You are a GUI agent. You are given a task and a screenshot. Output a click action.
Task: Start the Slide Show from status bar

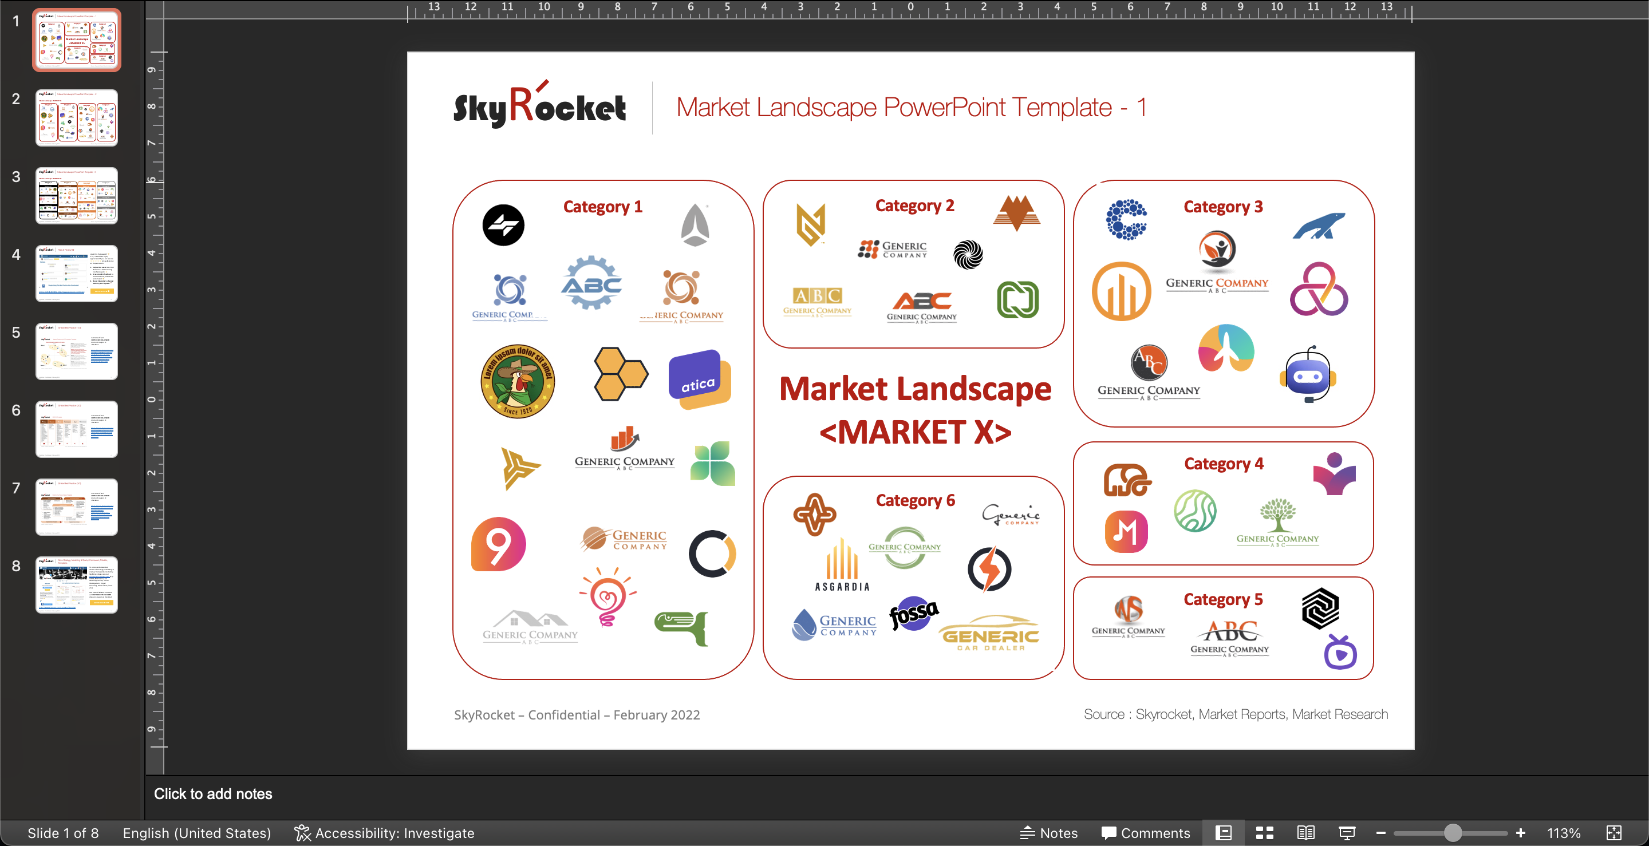click(1347, 833)
